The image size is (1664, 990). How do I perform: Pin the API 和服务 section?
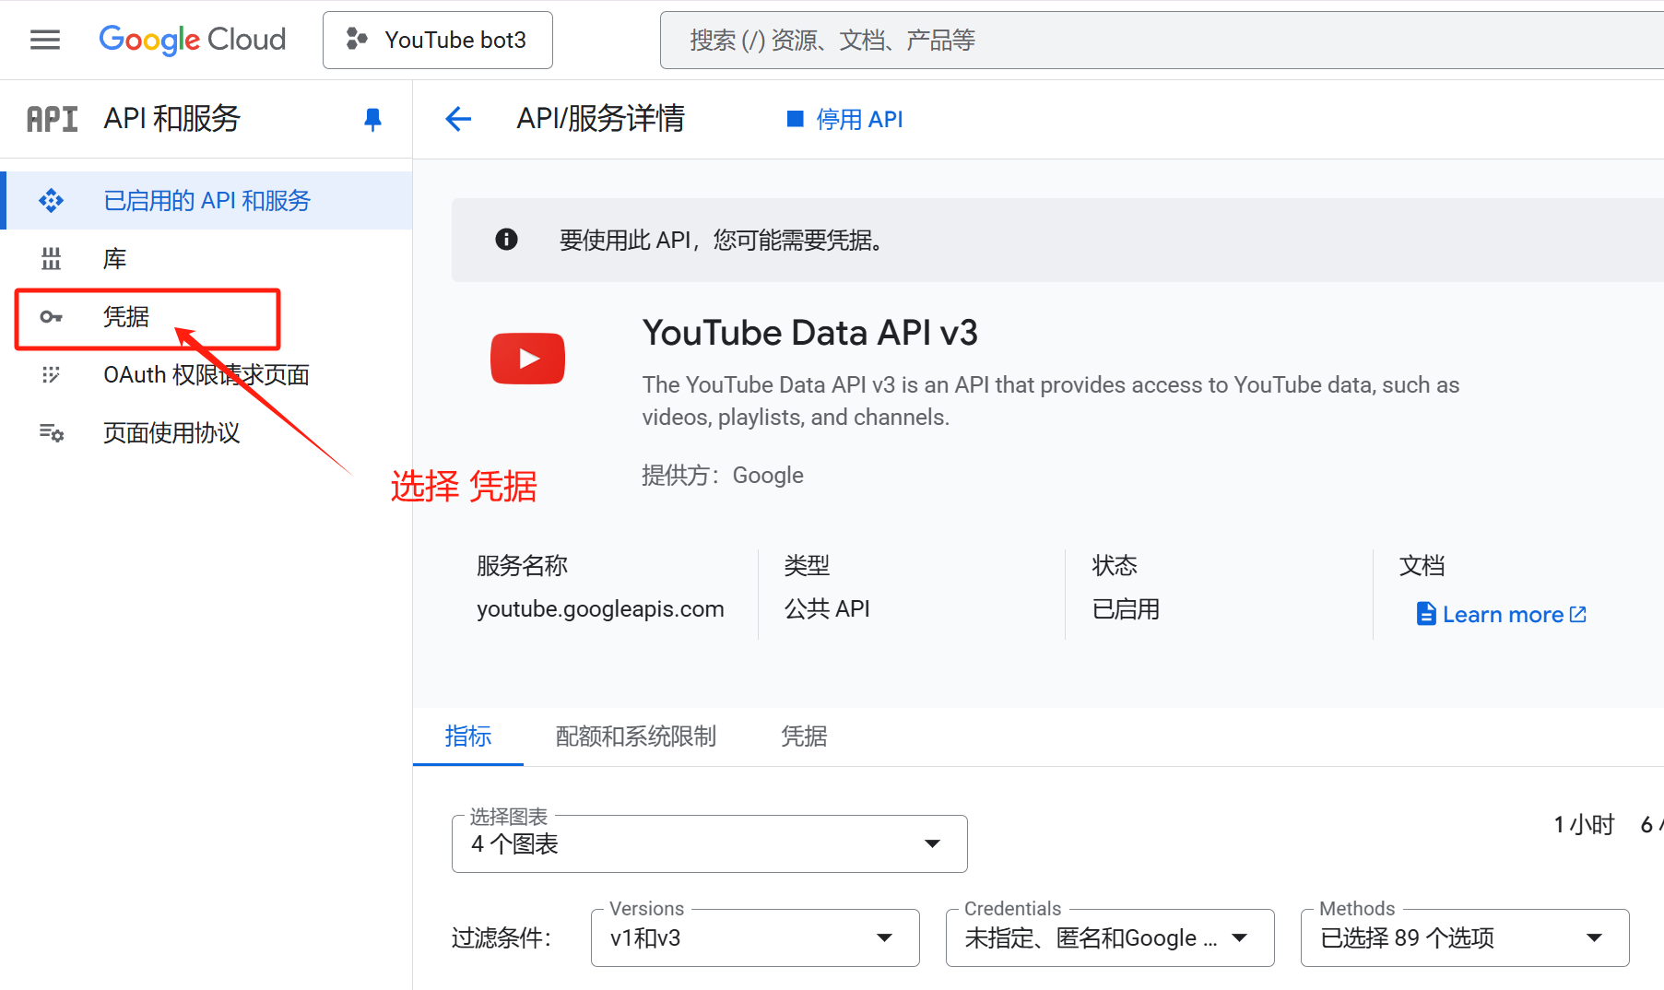372,119
